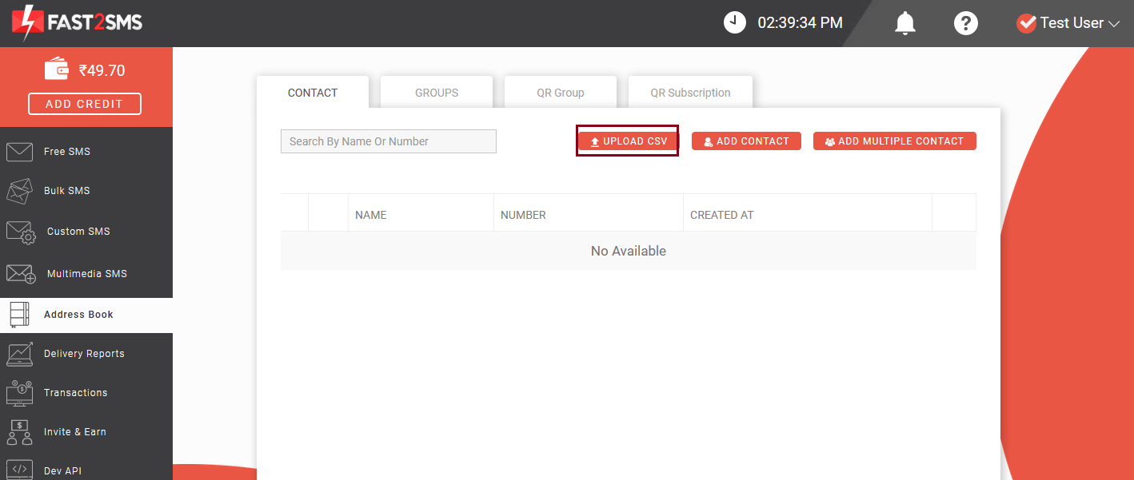Screen dimensions: 1134x480
Task: Open the notifications bell
Action: tap(904, 23)
